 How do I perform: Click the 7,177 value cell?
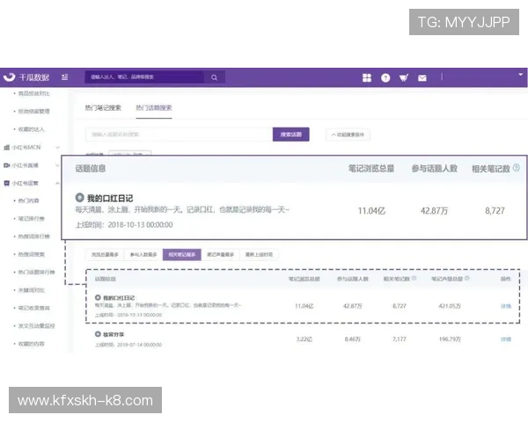(x=400, y=338)
